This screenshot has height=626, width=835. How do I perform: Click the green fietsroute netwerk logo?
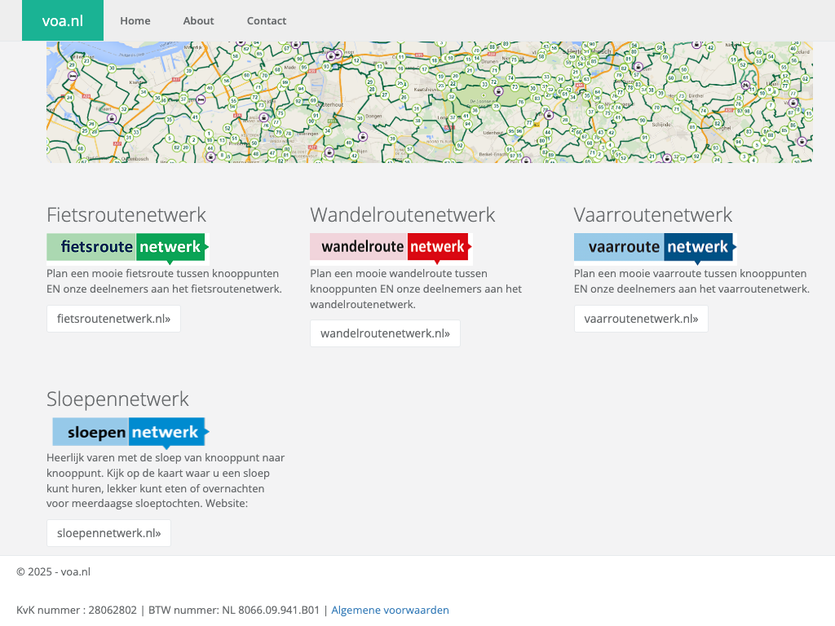[x=128, y=248]
